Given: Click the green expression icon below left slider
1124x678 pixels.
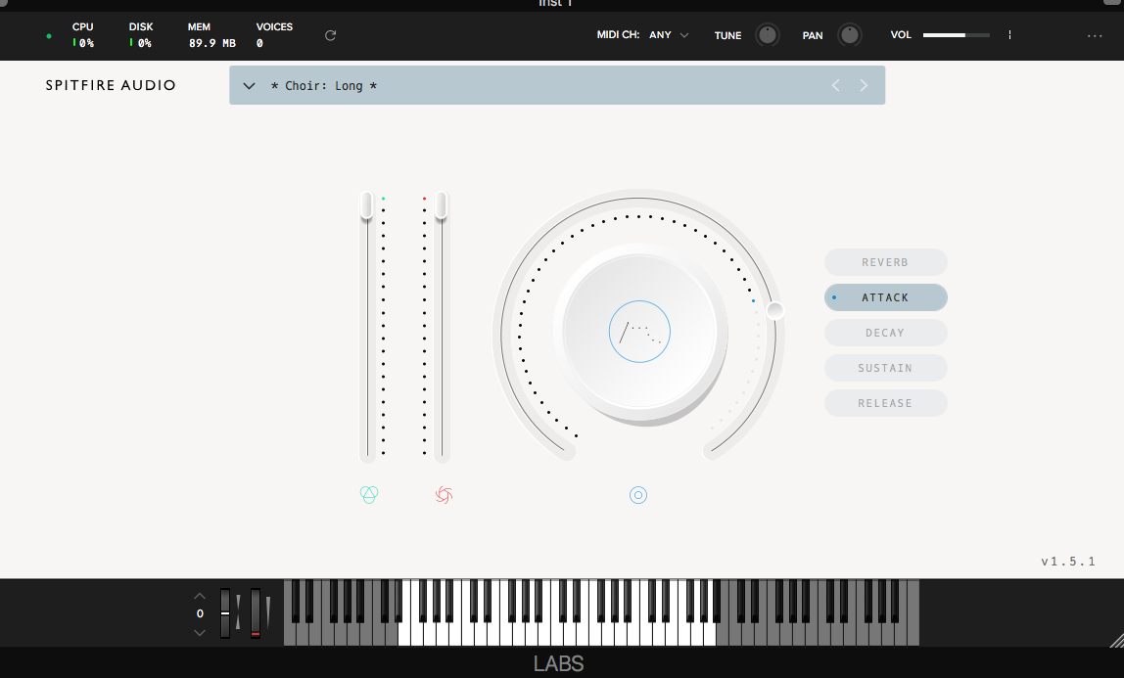Looking at the screenshot, I should pyautogui.click(x=369, y=494).
